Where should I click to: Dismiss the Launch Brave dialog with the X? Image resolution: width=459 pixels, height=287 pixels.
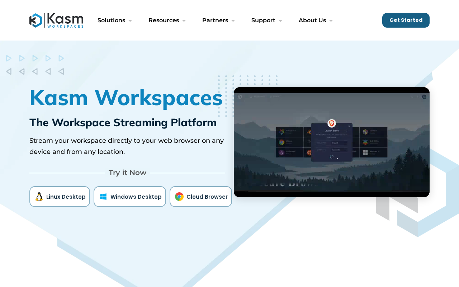click(349, 126)
